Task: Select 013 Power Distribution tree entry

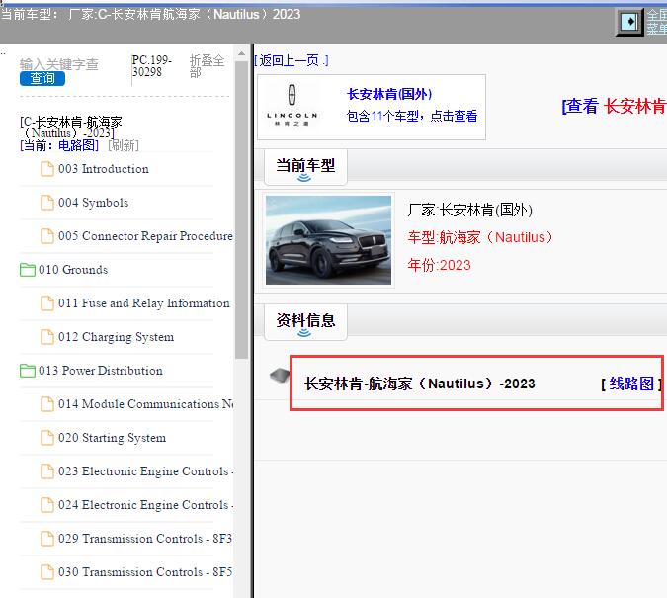Action: 101,371
